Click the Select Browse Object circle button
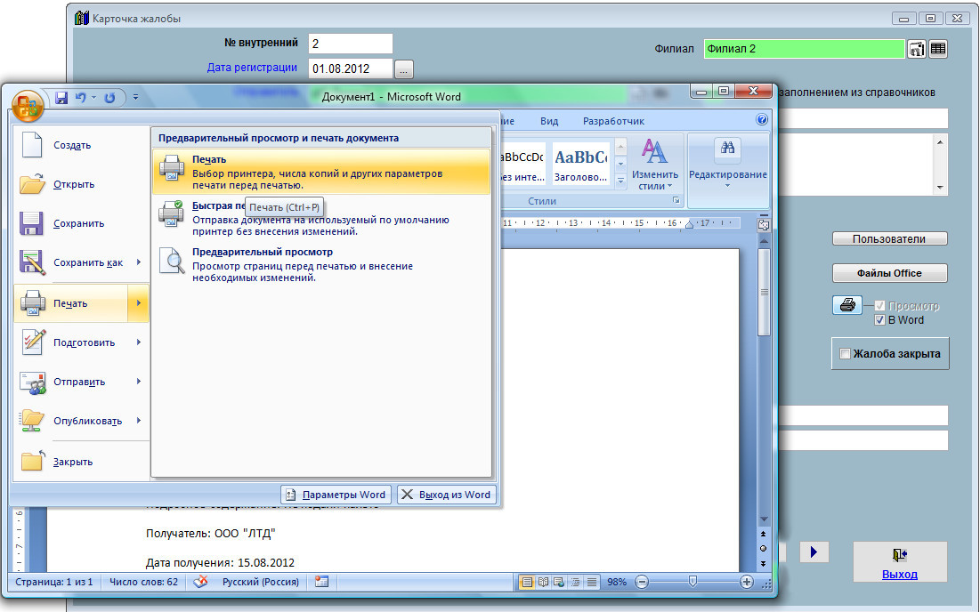 (763, 548)
